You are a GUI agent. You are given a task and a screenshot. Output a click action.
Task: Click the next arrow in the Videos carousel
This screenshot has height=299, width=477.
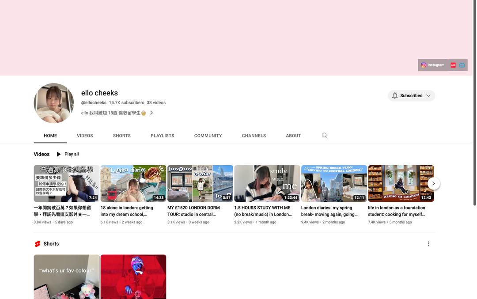[434, 183]
